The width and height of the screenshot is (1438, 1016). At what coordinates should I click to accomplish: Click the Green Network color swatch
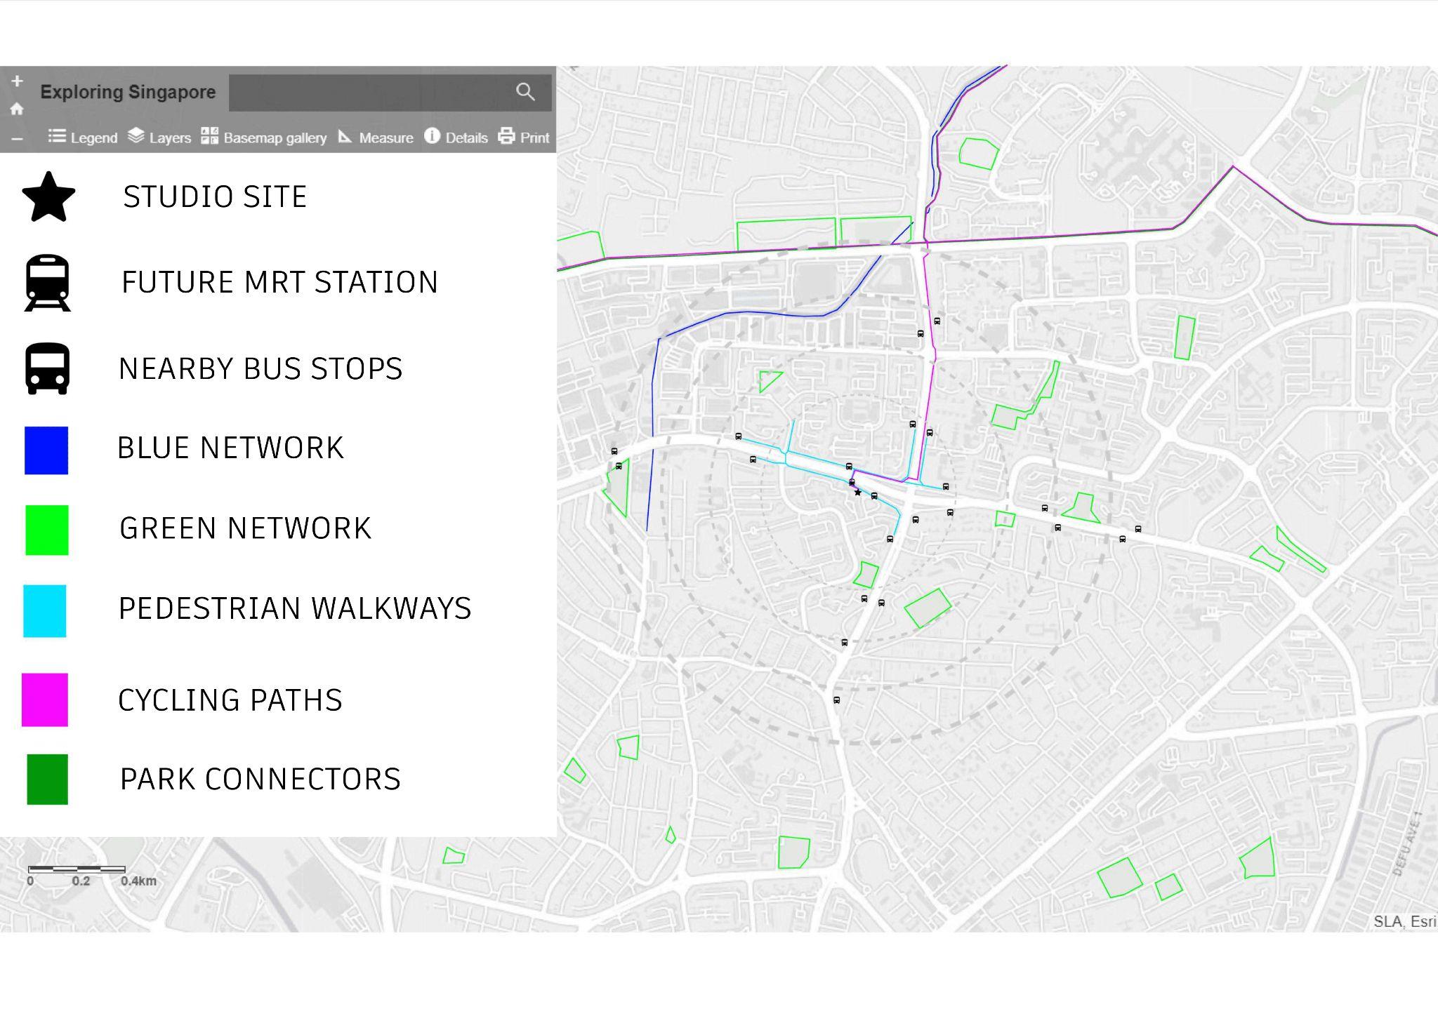click(47, 530)
